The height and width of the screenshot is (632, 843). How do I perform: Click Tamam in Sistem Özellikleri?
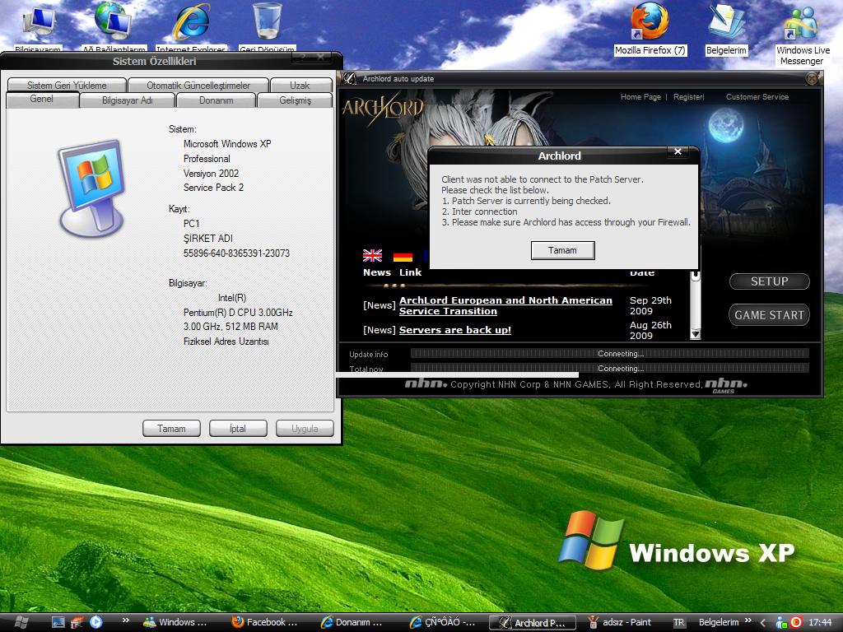point(171,428)
